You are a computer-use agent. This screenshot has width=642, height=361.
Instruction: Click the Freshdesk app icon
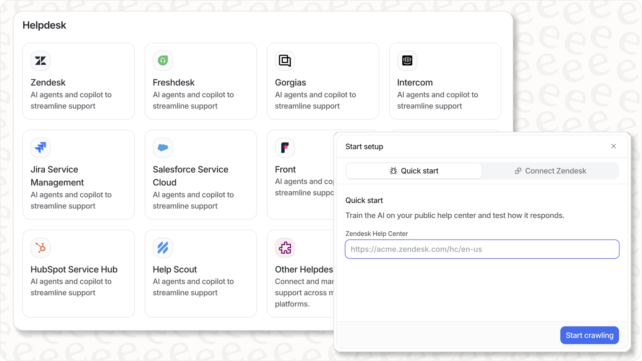point(162,60)
